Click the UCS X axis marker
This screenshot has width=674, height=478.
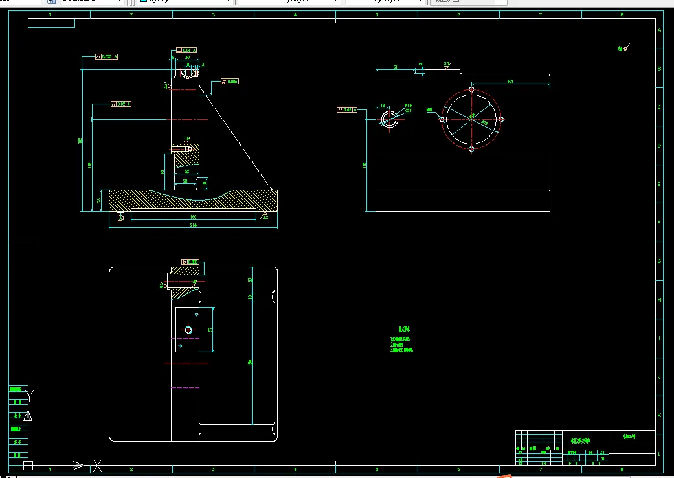point(98,466)
